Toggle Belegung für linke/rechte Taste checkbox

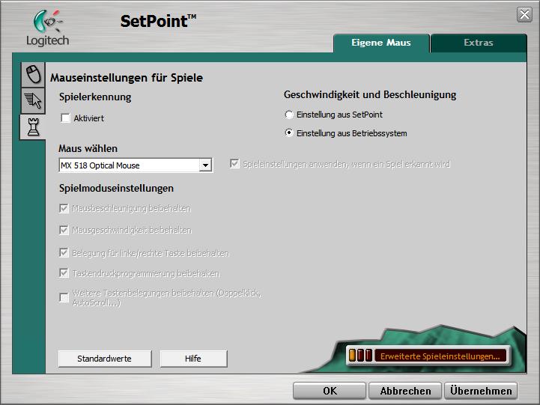[64, 253]
